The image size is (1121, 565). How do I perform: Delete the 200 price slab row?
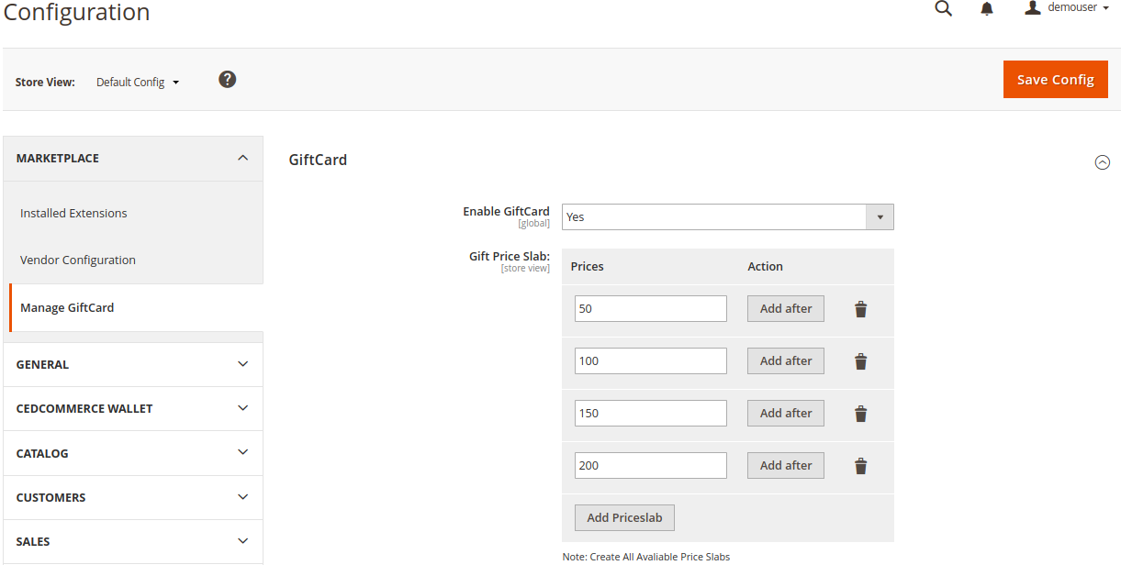pyautogui.click(x=860, y=466)
